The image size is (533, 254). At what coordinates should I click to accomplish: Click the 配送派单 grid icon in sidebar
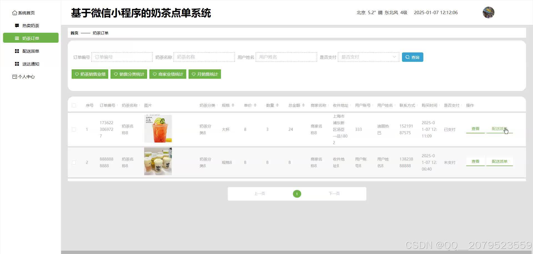point(17,51)
